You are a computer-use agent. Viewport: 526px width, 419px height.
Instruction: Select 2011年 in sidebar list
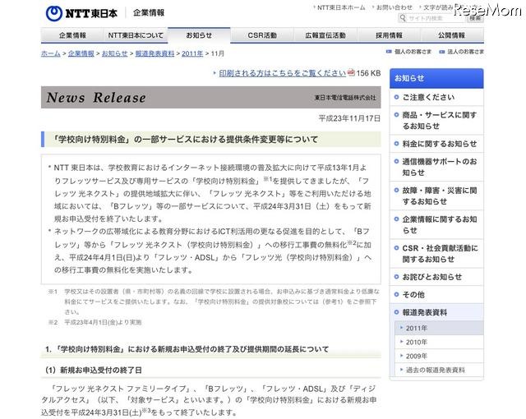click(439, 328)
